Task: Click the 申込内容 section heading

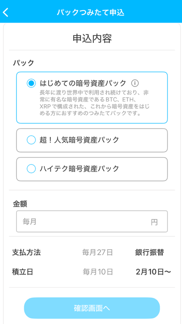Action: [x=92, y=39]
